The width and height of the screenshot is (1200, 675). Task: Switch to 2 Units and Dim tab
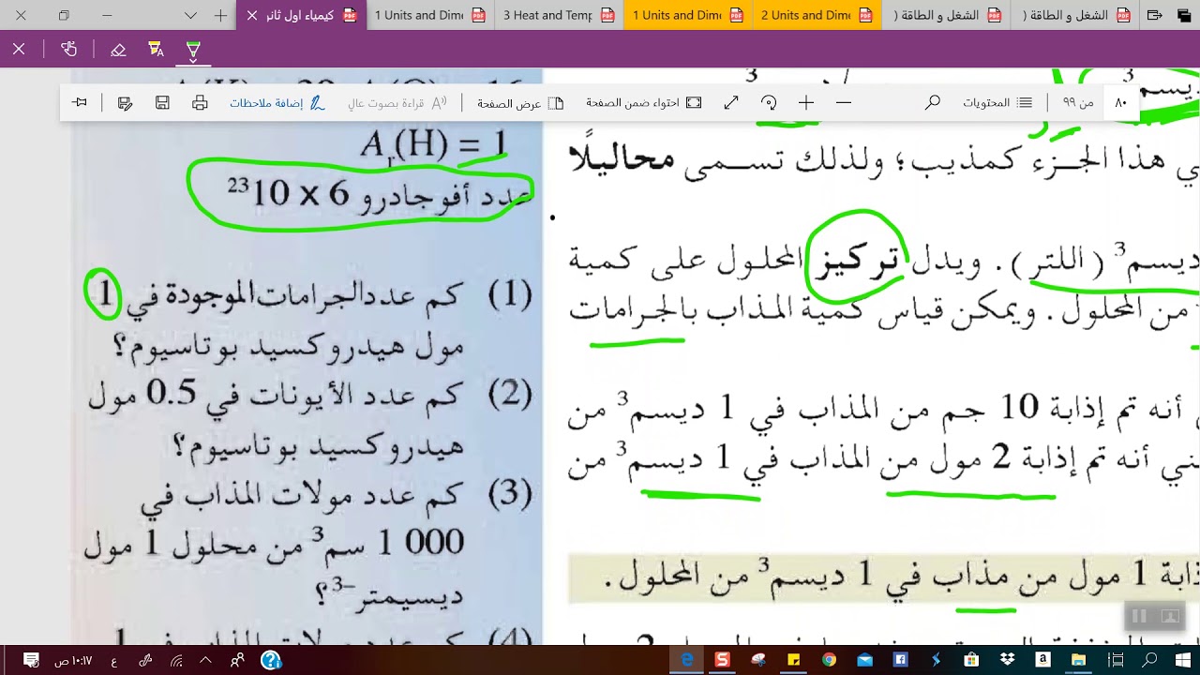[x=817, y=15]
